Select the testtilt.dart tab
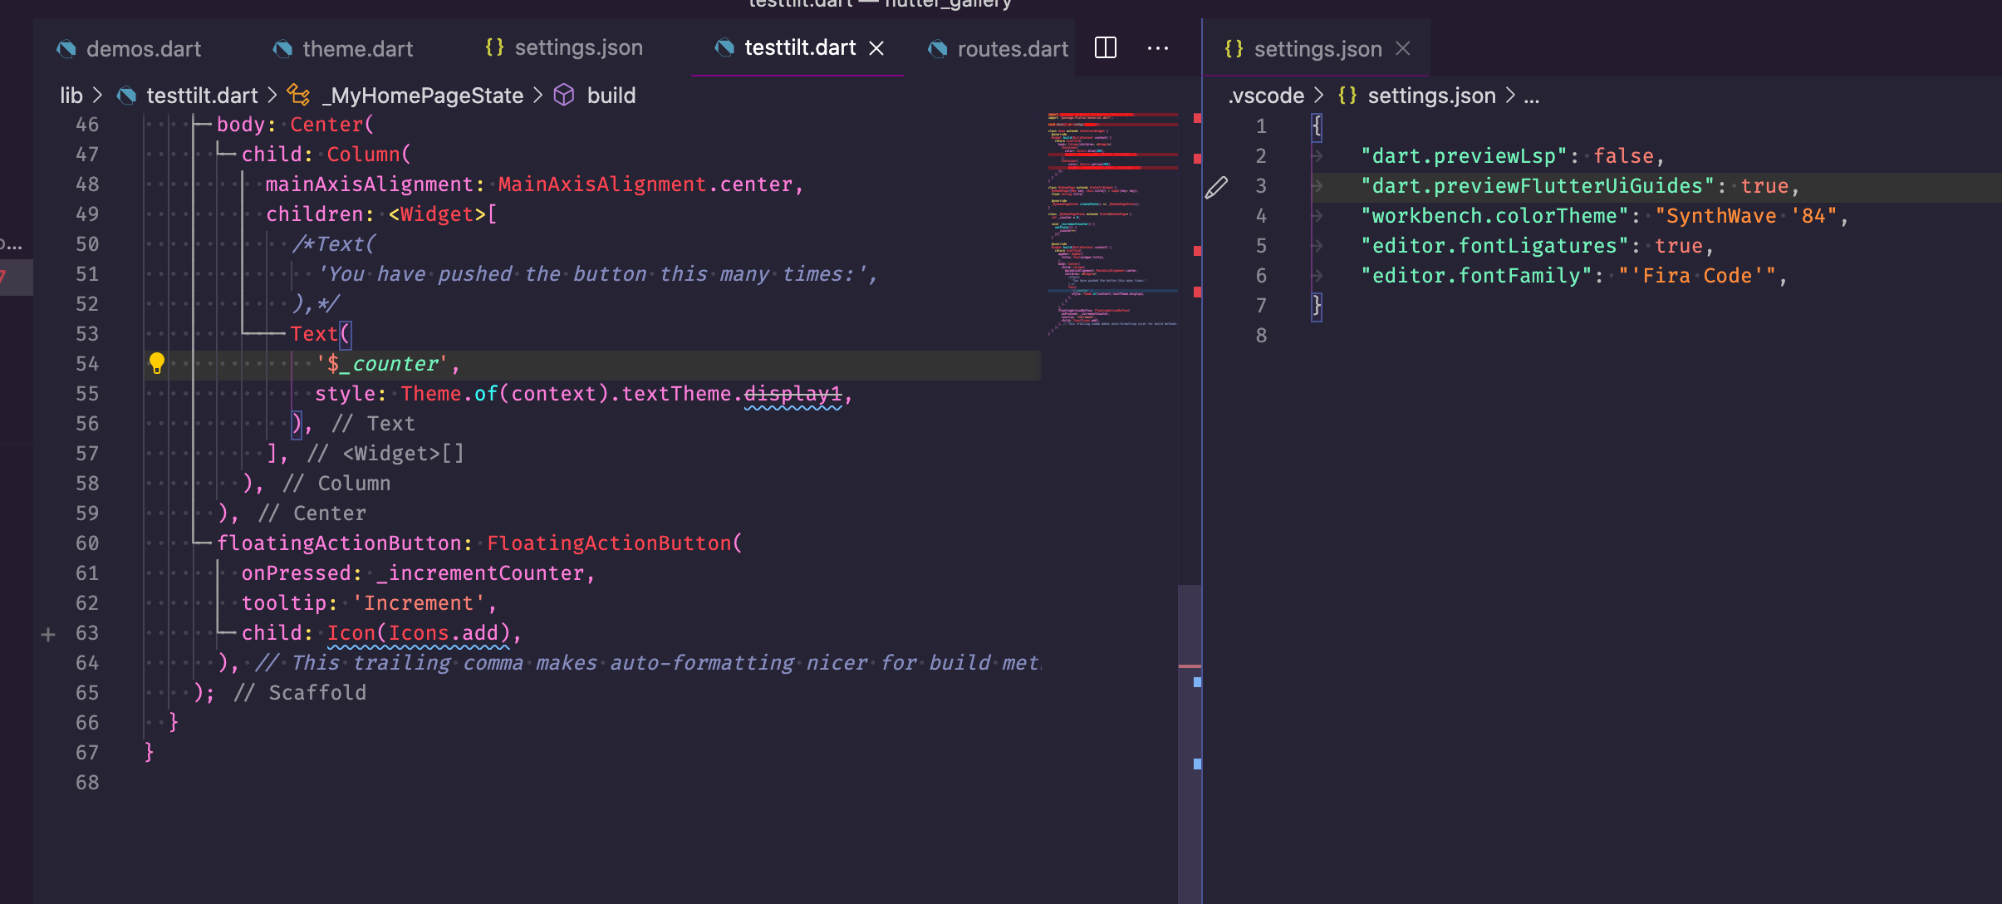This screenshot has width=2002, height=904. click(800, 47)
